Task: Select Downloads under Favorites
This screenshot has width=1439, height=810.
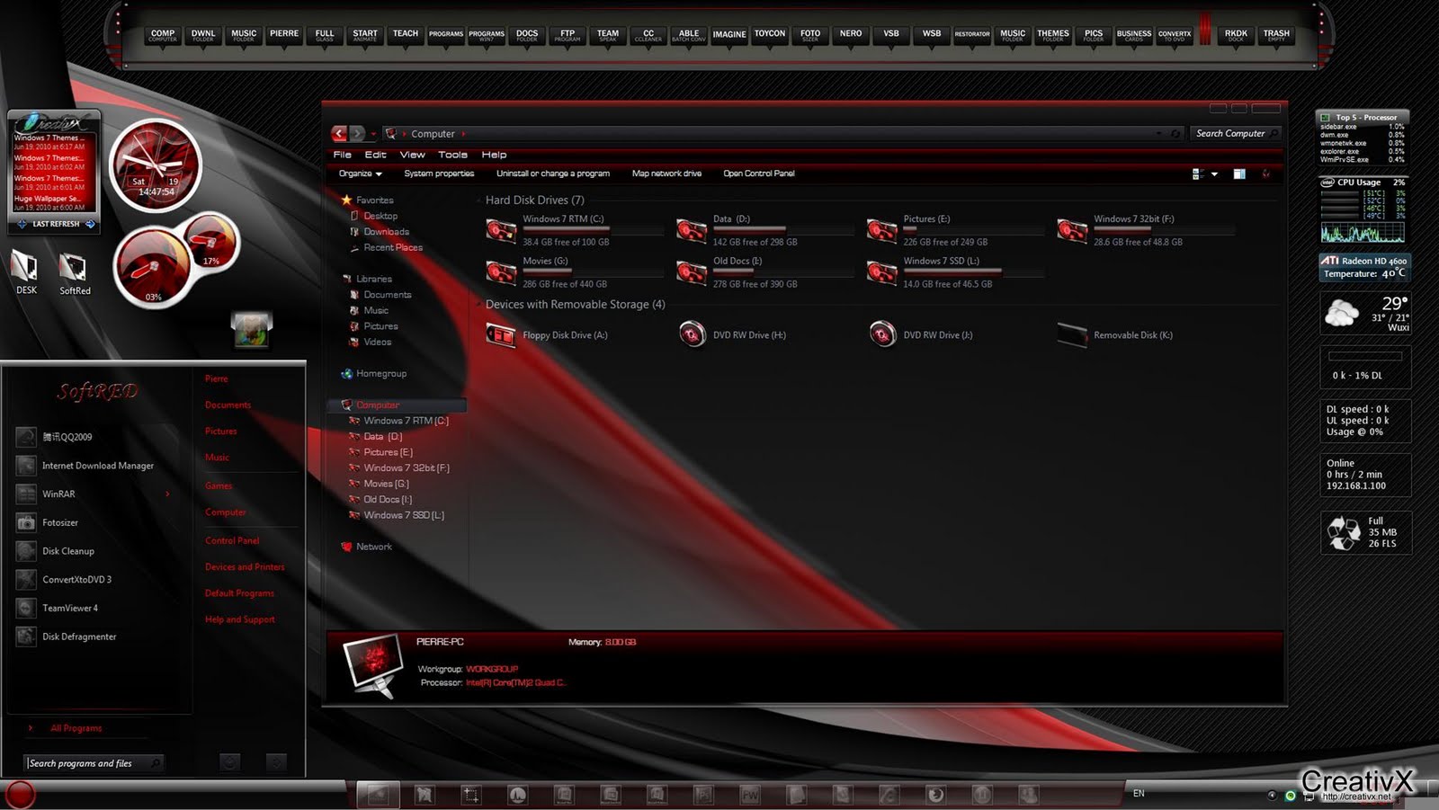Action: pyautogui.click(x=386, y=231)
